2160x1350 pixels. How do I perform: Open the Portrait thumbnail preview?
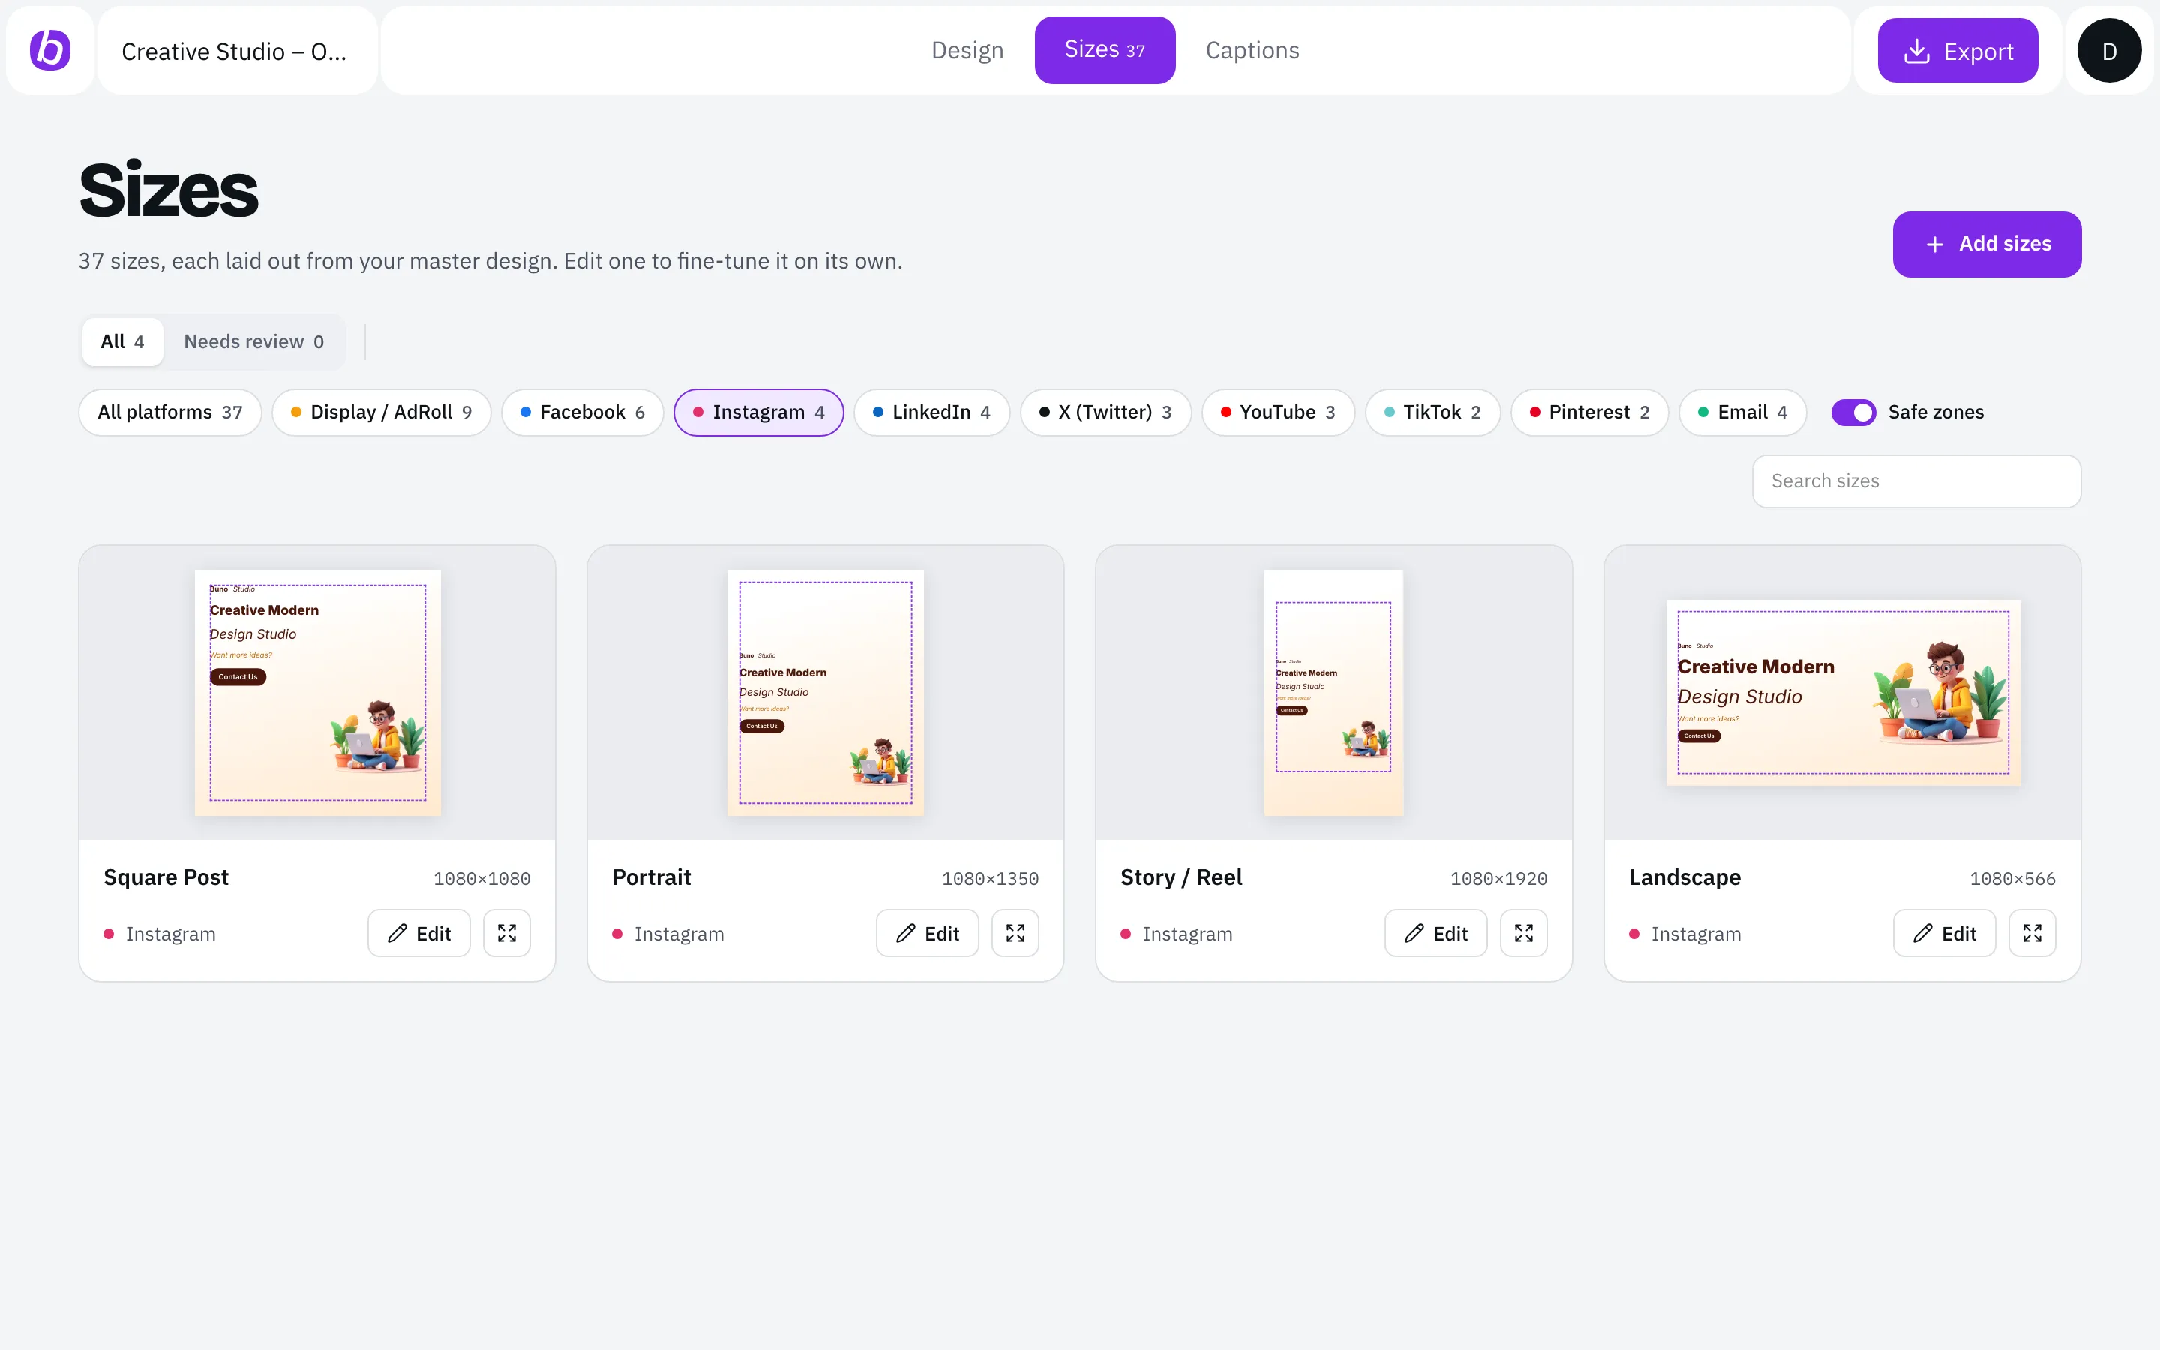826,693
